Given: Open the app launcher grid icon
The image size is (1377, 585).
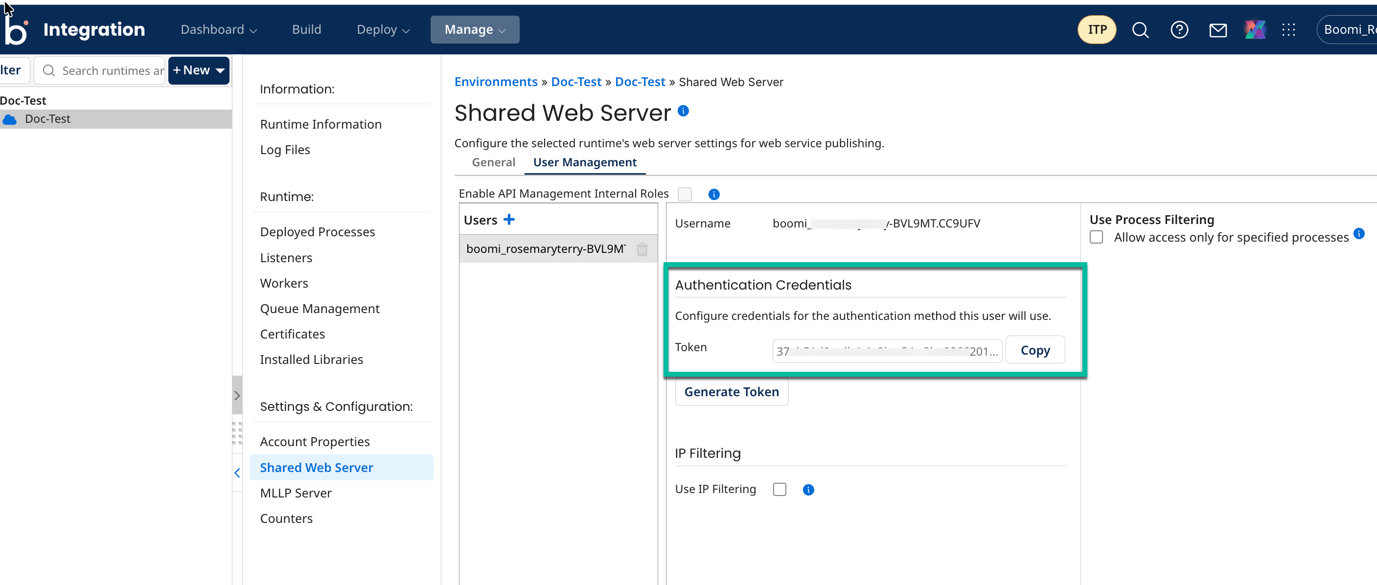Looking at the screenshot, I should pos(1288,30).
